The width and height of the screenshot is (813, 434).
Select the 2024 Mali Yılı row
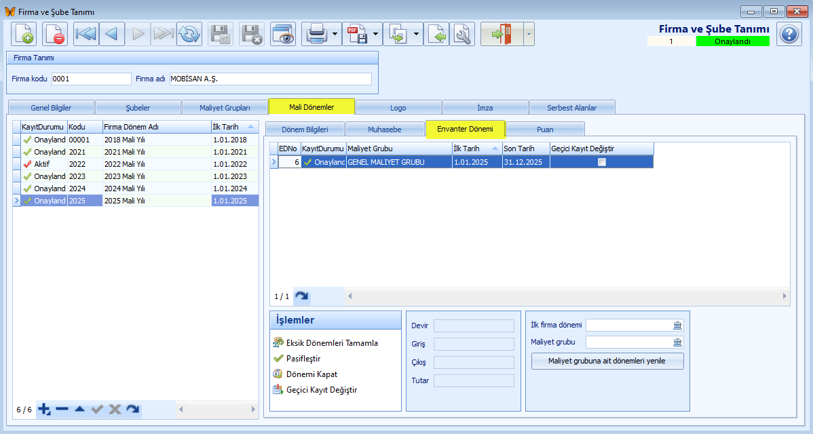(x=135, y=189)
